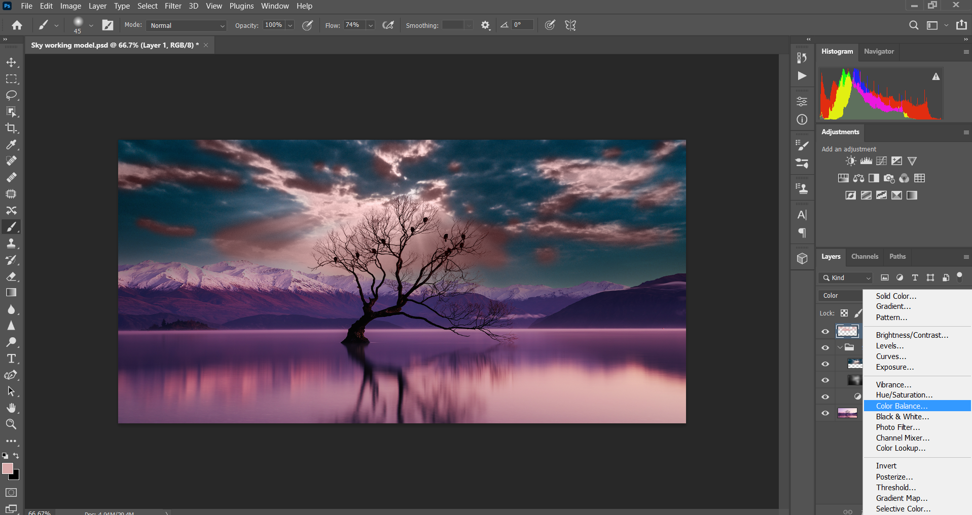Viewport: 972px width, 515px height.
Task: Add a Curves adjustment icon
Action: click(x=881, y=161)
